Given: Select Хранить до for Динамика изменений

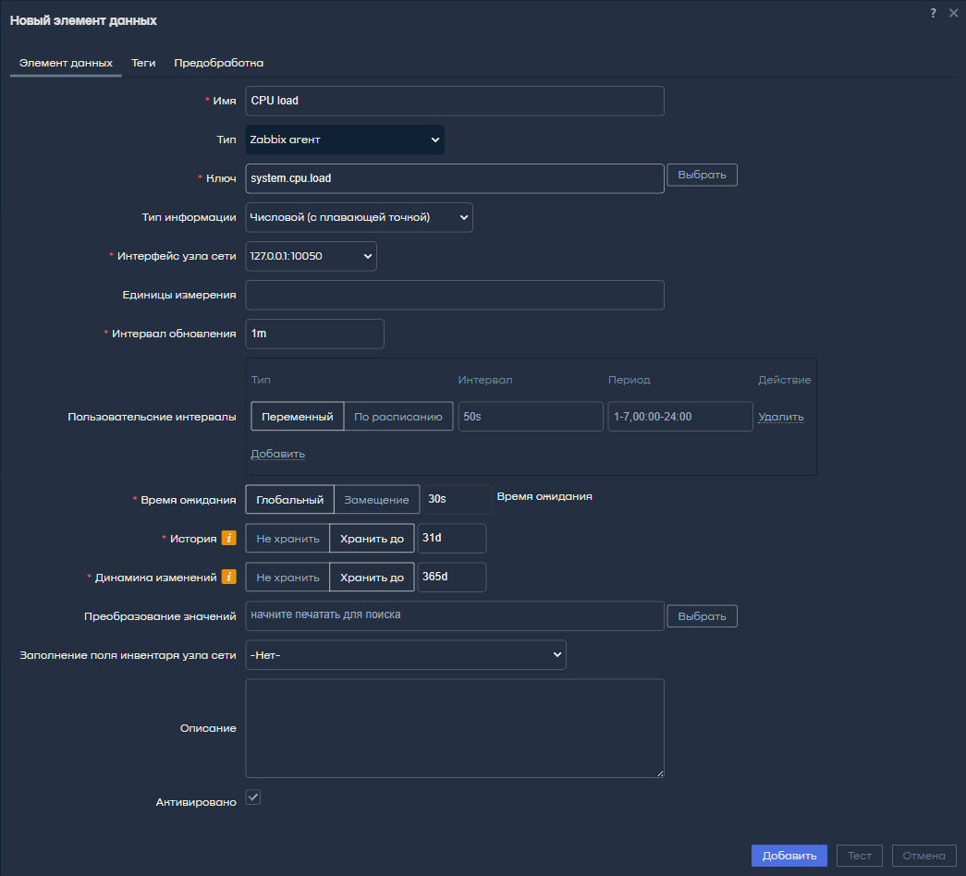Looking at the screenshot, I should click(x=373, y=578).
